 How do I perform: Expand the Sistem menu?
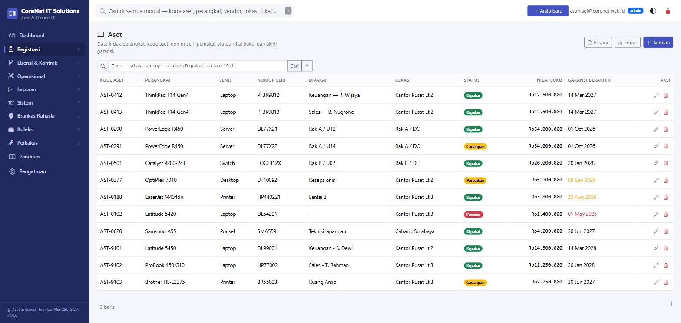point(45,103)
